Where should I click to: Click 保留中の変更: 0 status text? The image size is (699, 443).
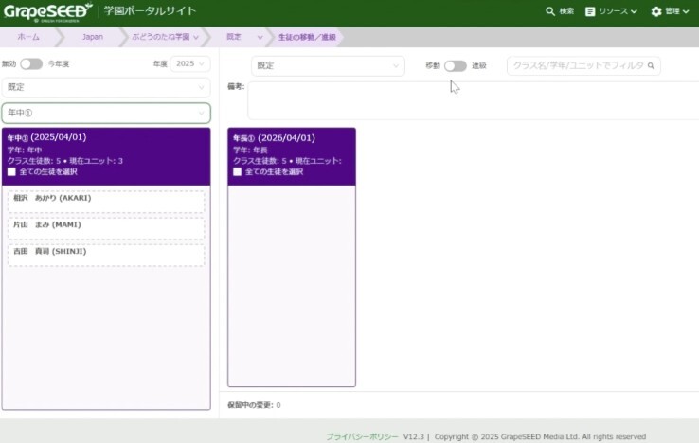pos(254,405)
